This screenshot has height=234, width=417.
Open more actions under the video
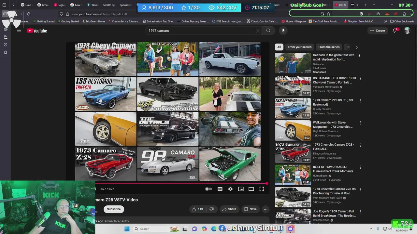(x=266, y=209)
